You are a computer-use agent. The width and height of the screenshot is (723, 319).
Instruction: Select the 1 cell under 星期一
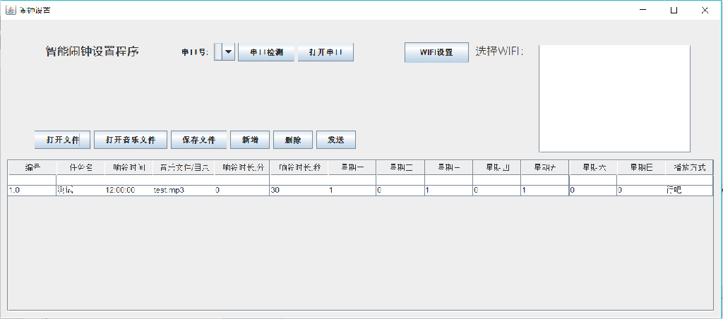point(352,190)
